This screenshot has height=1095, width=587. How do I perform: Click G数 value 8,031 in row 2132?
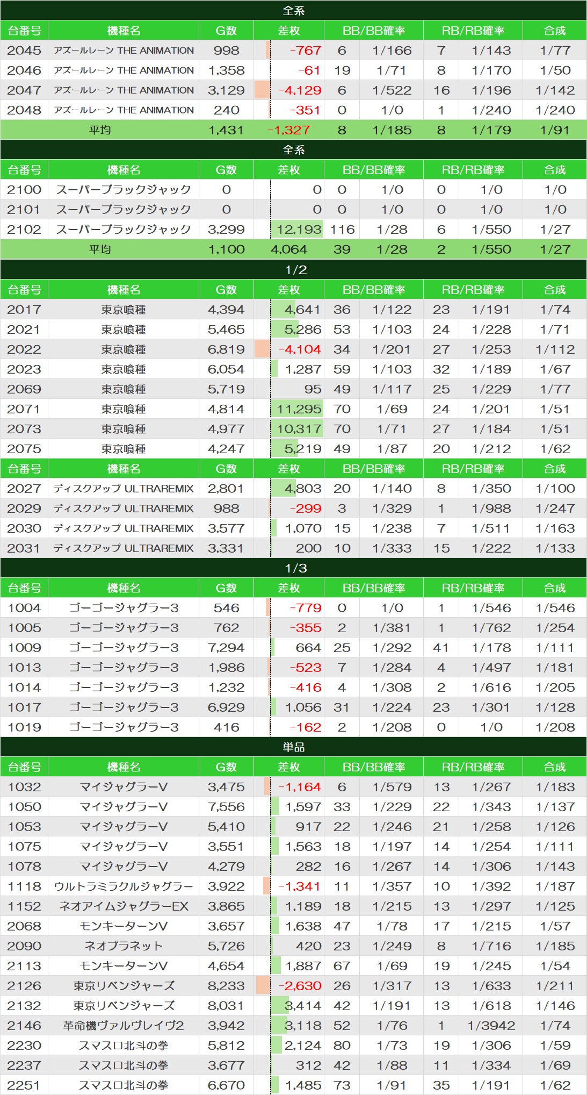click(226, 1006)
